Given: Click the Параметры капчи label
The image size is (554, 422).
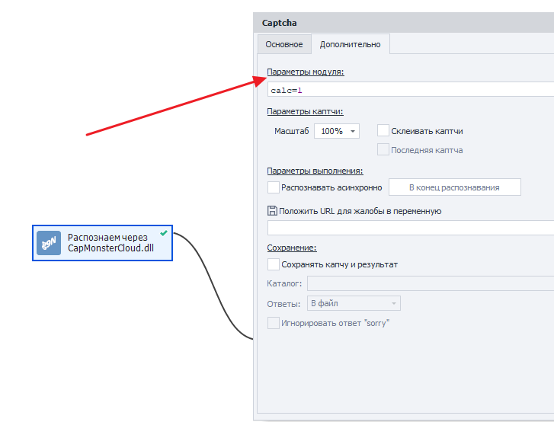Looking at the screenshot, I should click(x=305, y=111).
